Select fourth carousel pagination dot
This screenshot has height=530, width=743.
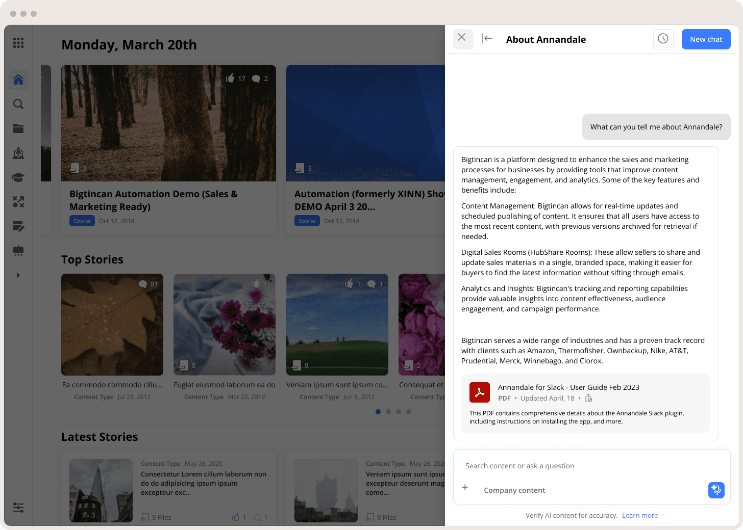click(409, 412)
